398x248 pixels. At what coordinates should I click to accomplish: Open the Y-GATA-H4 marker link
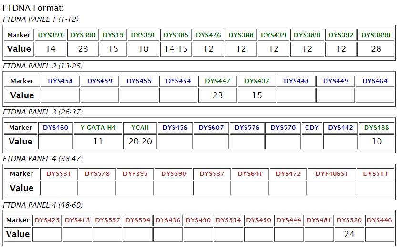(98, 128)
